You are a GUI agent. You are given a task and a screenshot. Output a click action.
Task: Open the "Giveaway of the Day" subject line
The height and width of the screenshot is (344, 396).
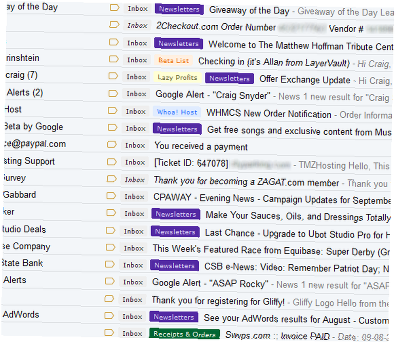(249, 11)
